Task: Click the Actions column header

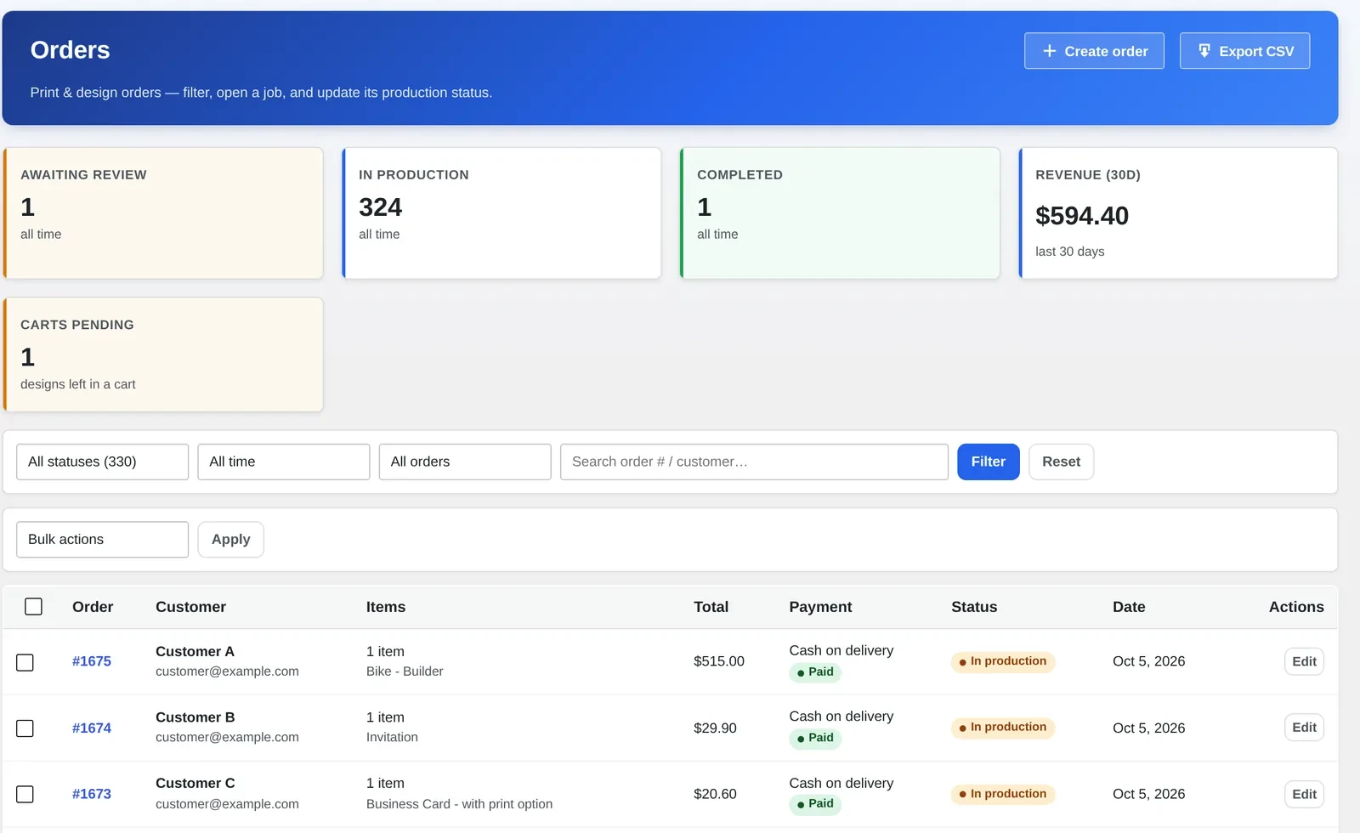Action: pos(1296,607)
